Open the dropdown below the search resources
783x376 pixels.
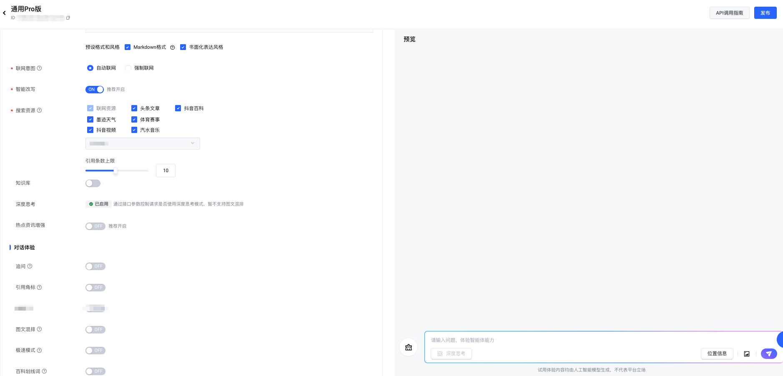click(x=143, y=143)
